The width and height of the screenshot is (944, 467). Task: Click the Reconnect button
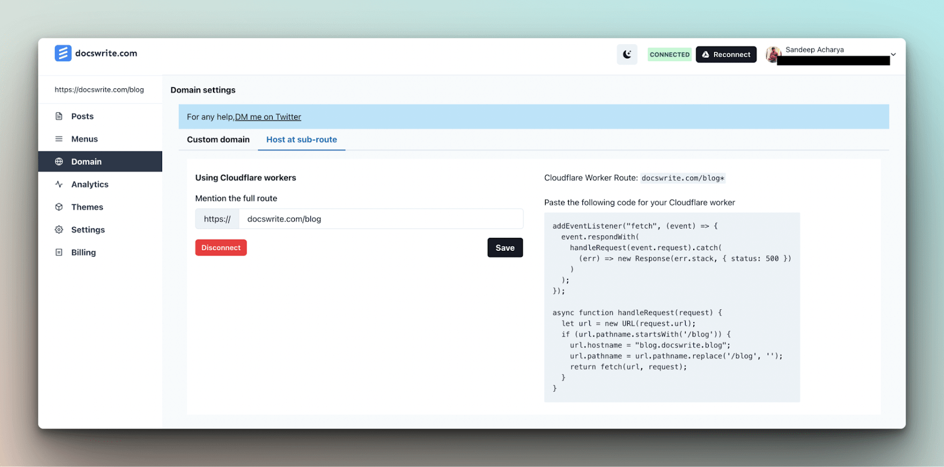tap(726, 54)
